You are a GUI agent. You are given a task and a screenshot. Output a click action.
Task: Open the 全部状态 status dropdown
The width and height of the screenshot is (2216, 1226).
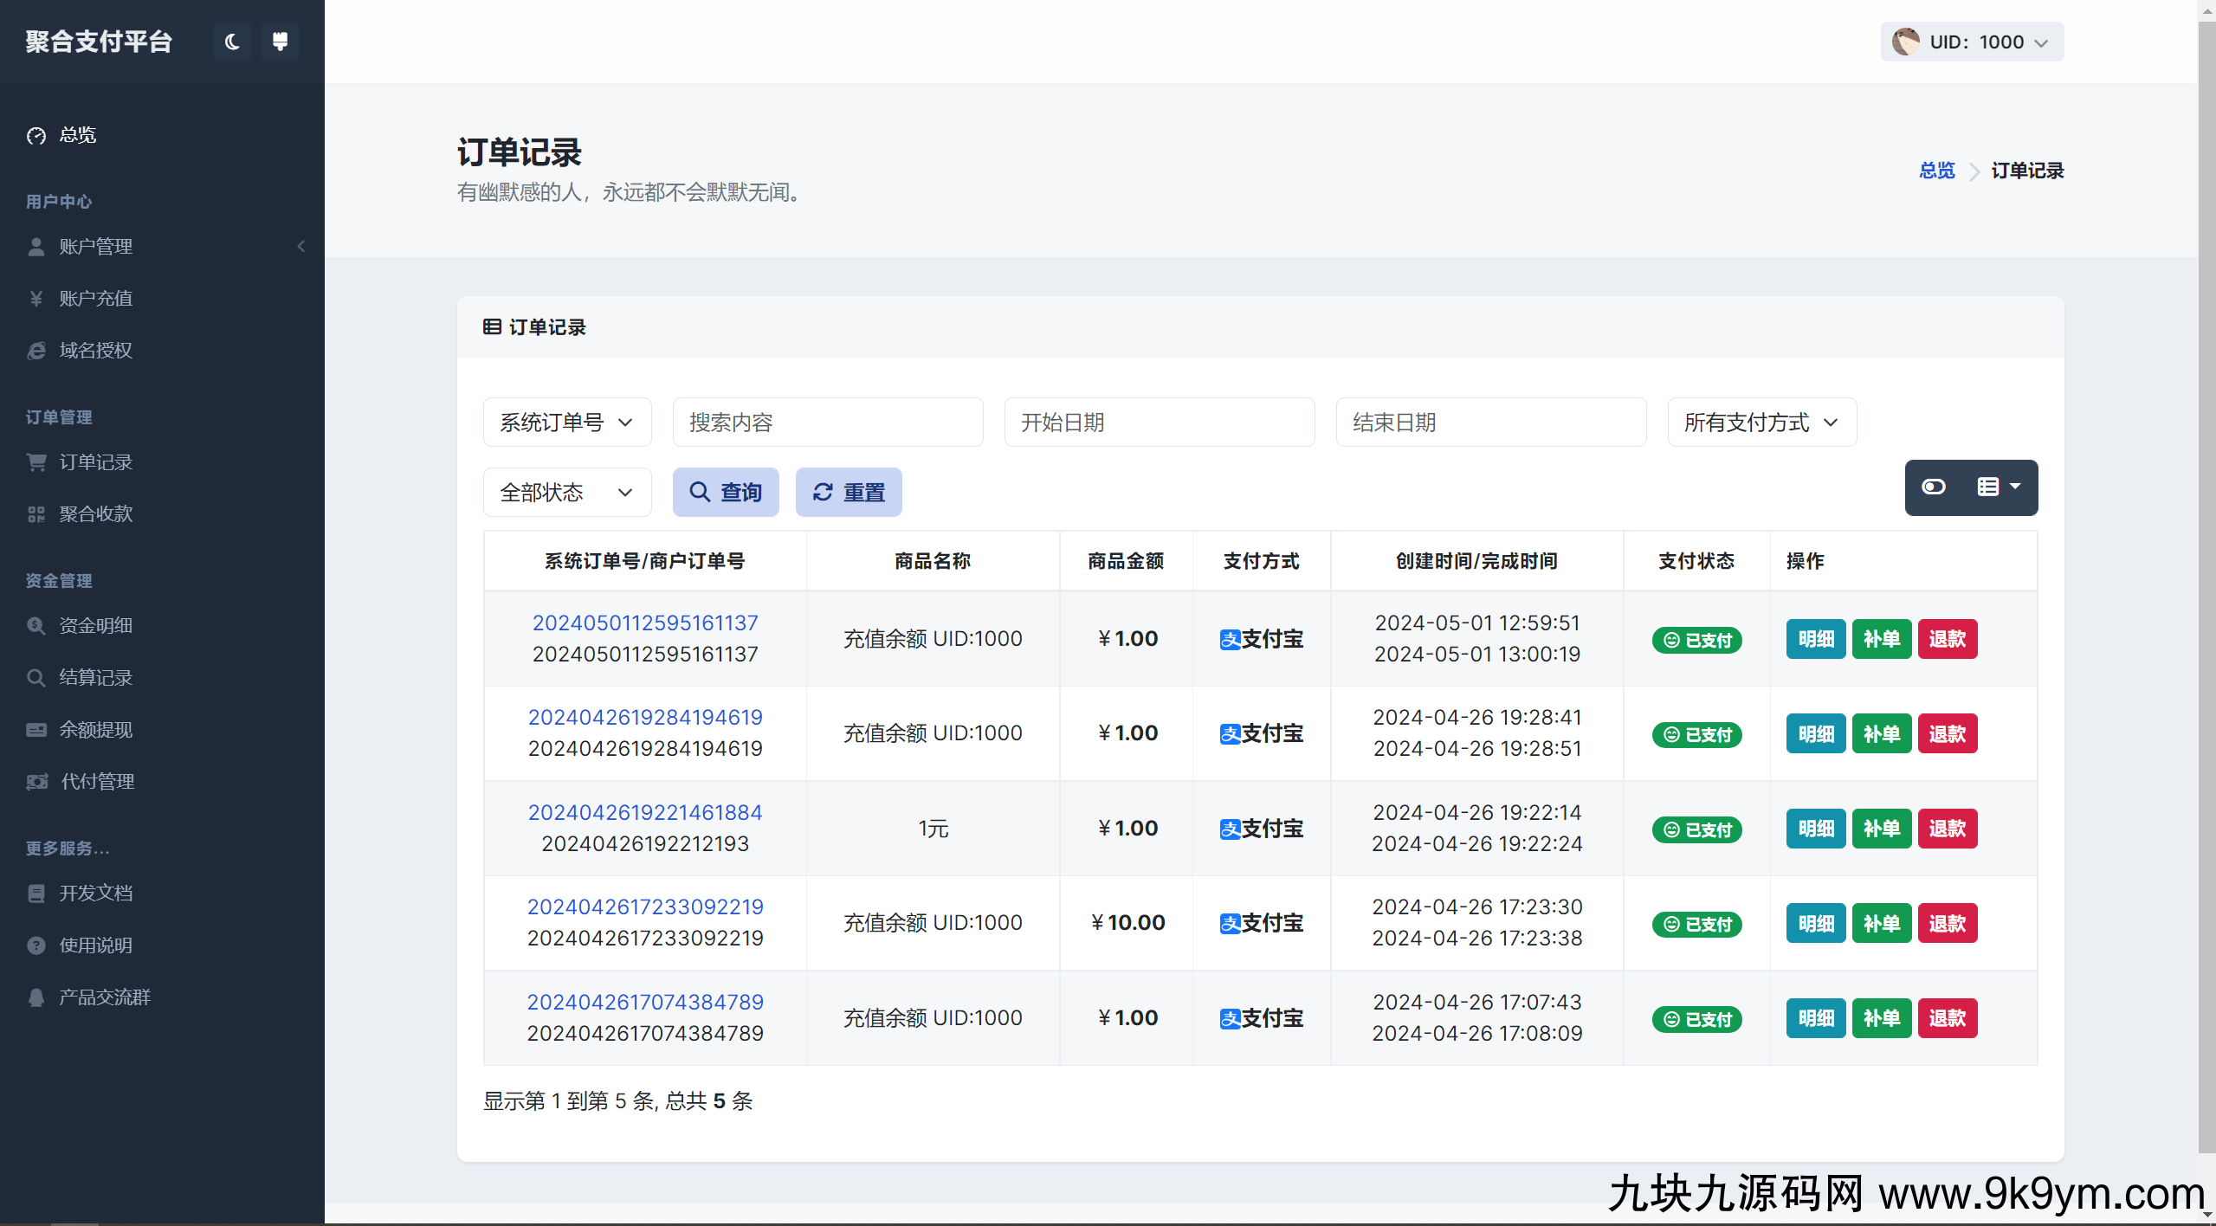566,493
